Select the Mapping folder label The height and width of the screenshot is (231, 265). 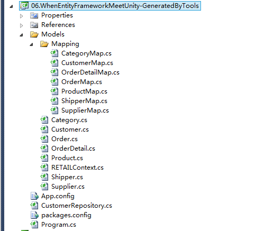(65, 44)
